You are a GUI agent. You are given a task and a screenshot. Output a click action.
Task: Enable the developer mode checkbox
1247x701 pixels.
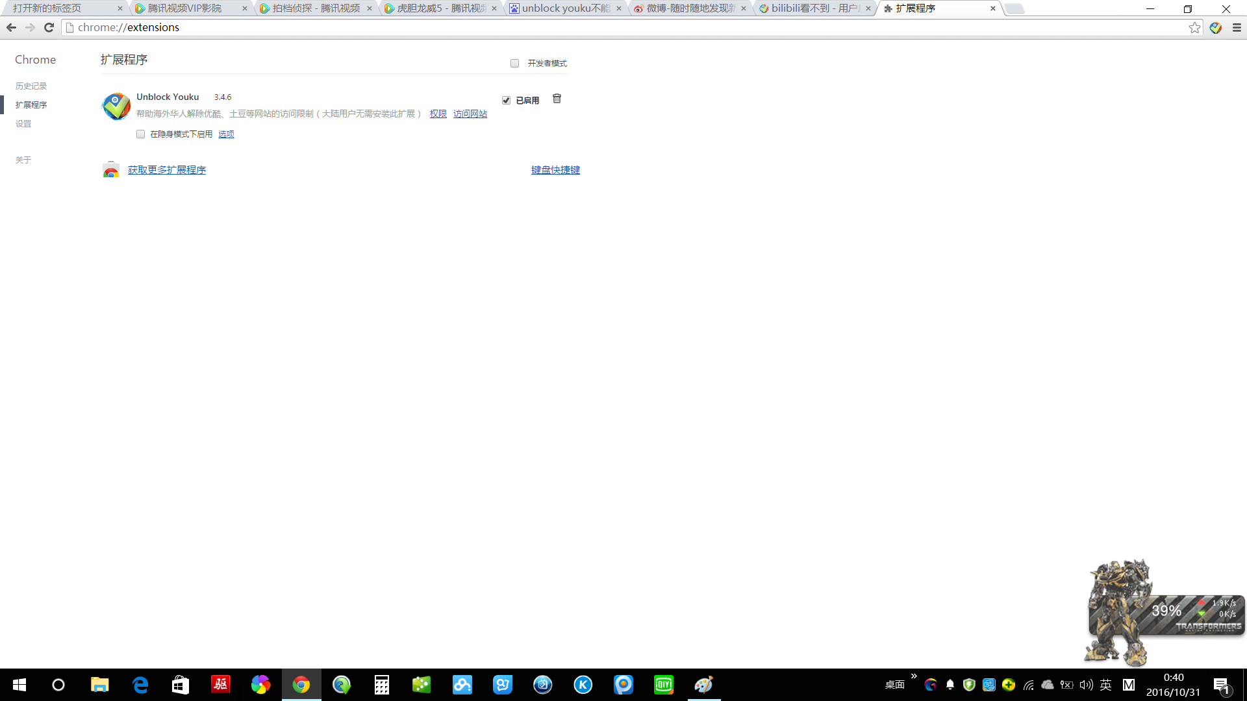pyautogui.click(x=514, y=63)
